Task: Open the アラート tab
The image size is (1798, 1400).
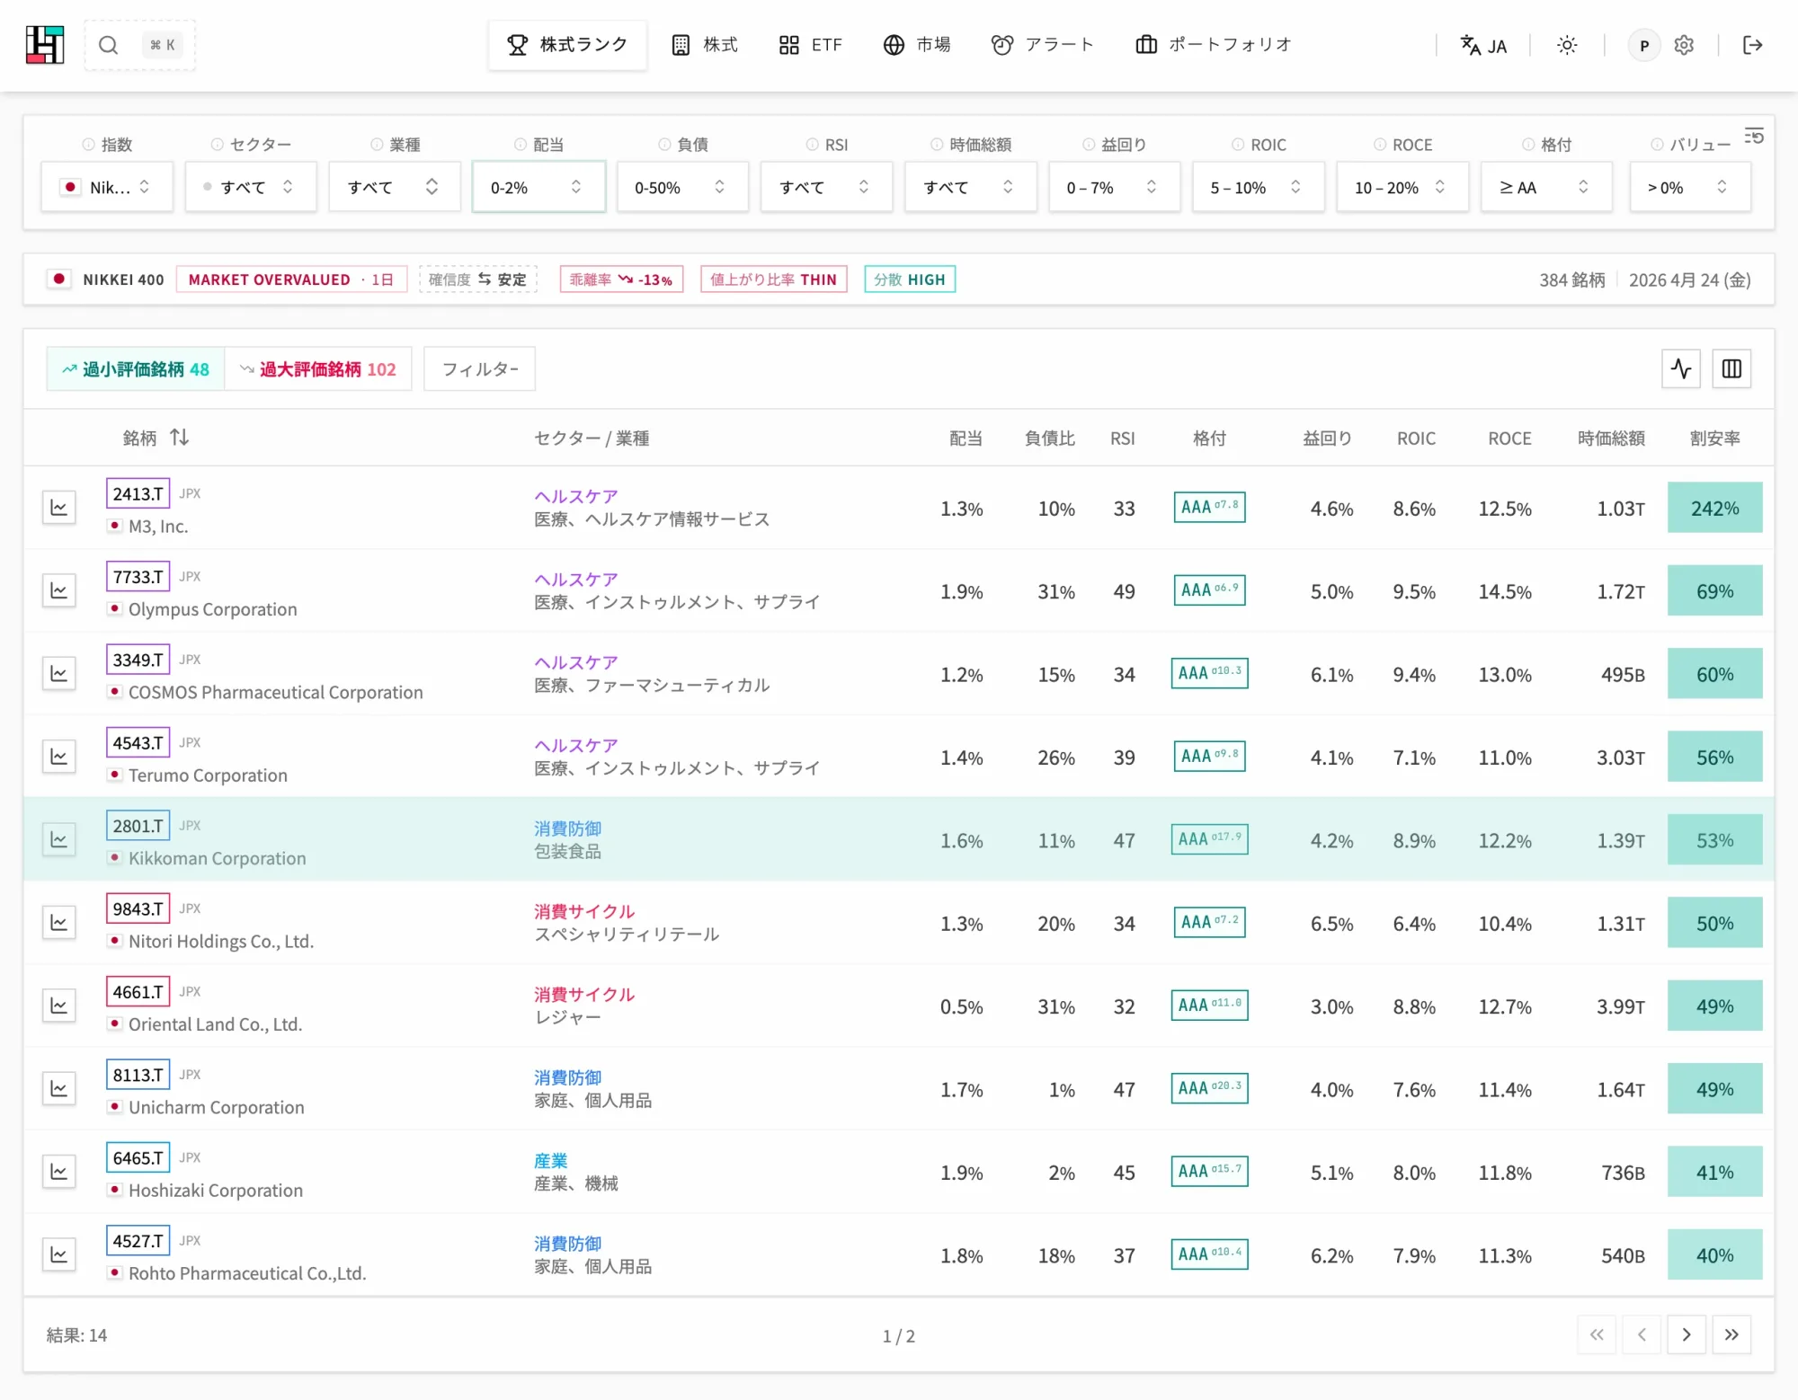Action: click(1043, 45)
